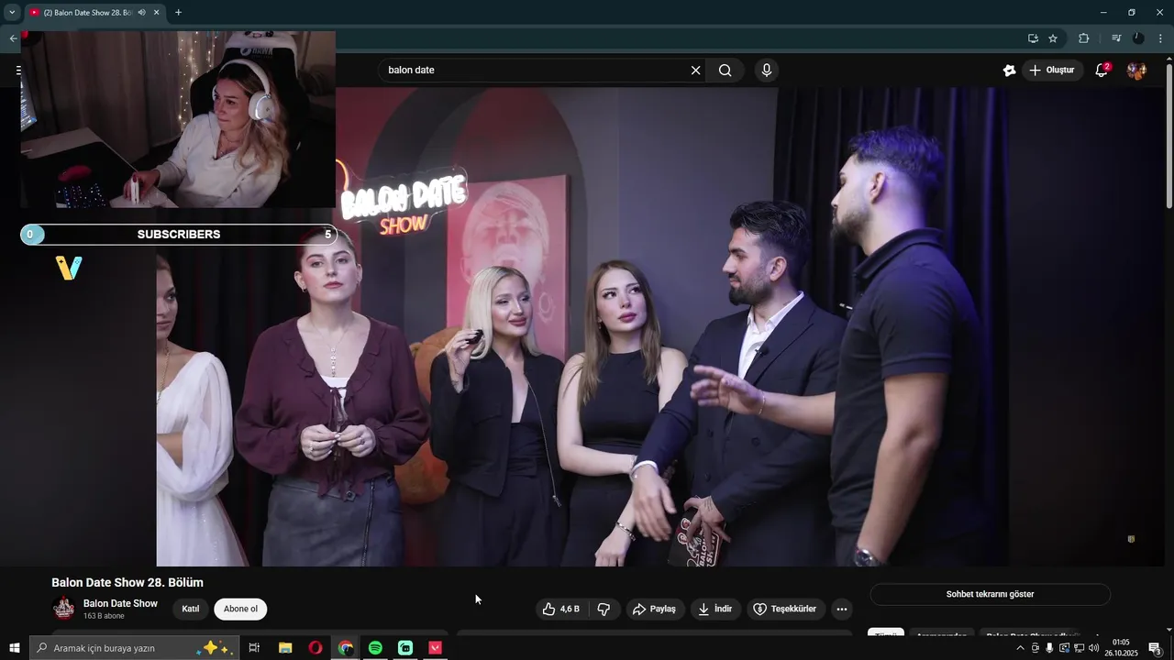
Task: Start voice search with microphone icon
Action: [767, 71]
